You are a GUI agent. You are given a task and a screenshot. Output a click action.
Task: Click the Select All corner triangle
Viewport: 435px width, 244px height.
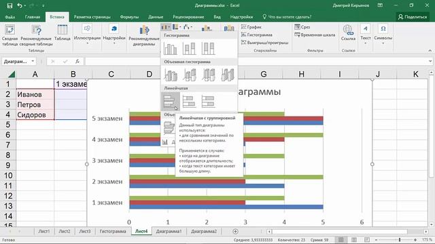coord(12,74)
